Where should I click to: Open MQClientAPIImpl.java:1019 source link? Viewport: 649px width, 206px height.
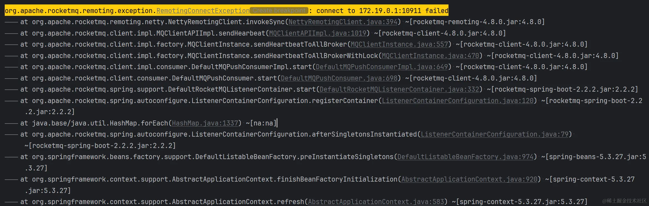pyautogui.click(x=318, y=33)
